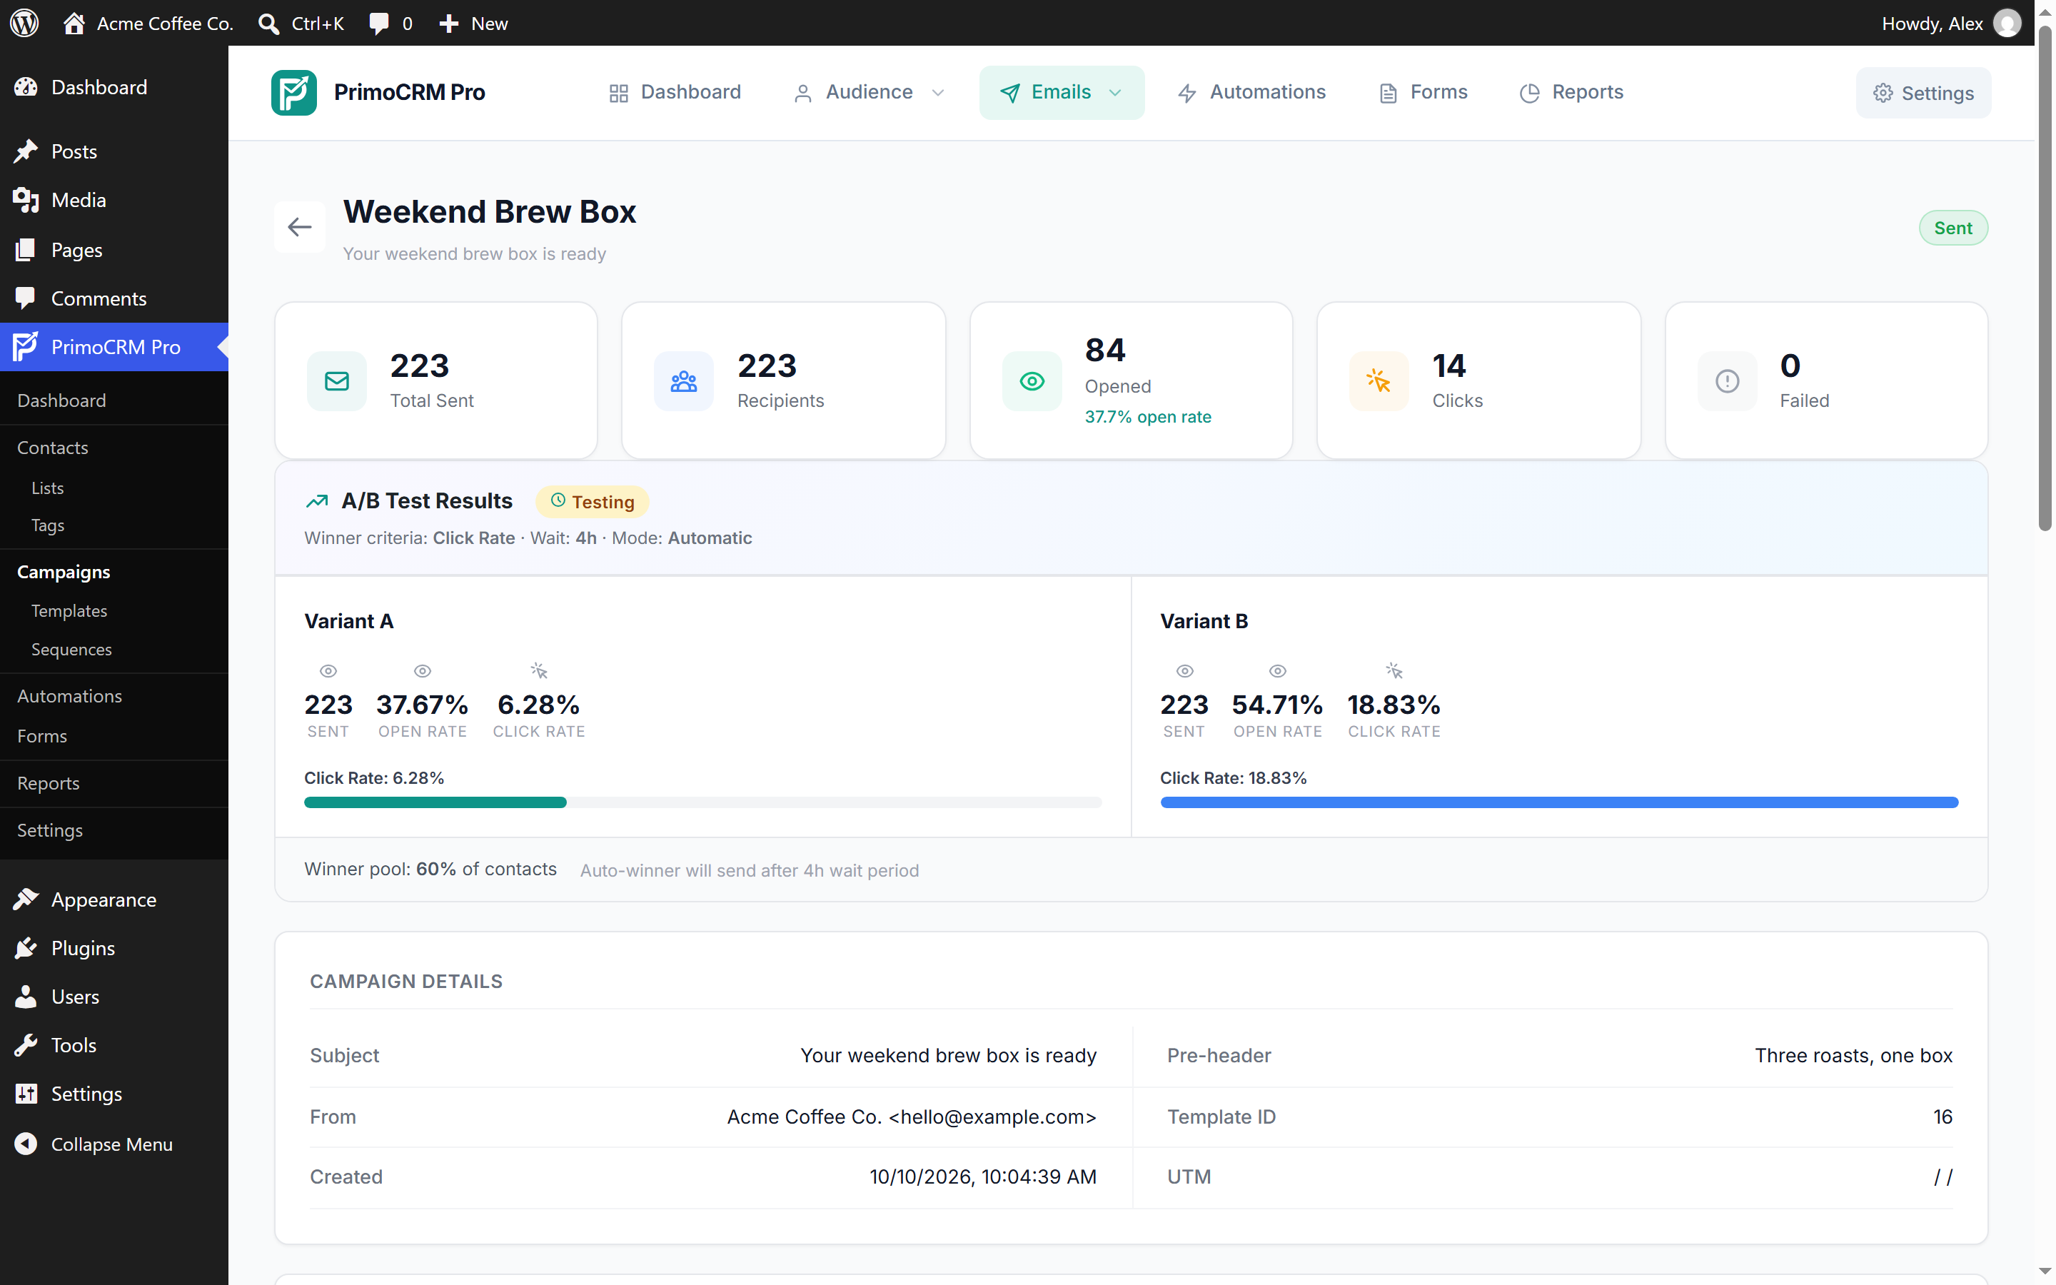Click Variant A click rate cursor icon
The width and height of the screenshot is (2056, 1285).
539,670
